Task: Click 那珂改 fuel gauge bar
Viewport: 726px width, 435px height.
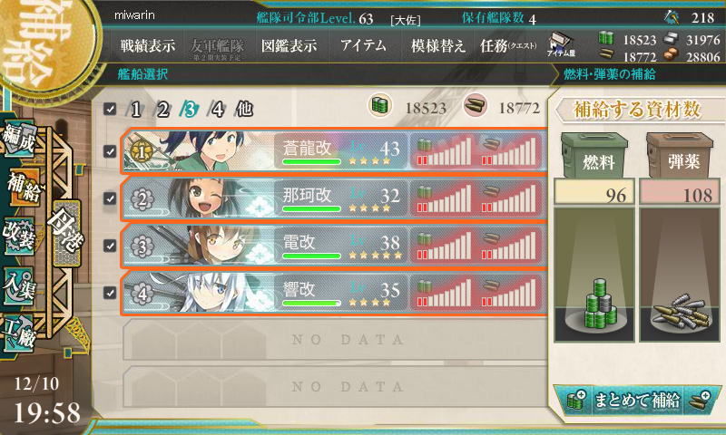Action: (444, 198)
